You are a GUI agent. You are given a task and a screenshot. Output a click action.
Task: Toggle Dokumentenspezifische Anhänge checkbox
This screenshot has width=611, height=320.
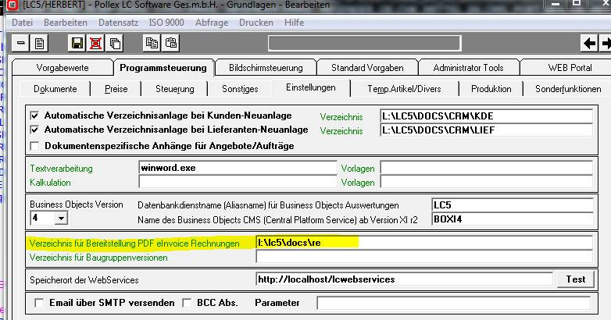pyautogui.click(x=34, y=145)
